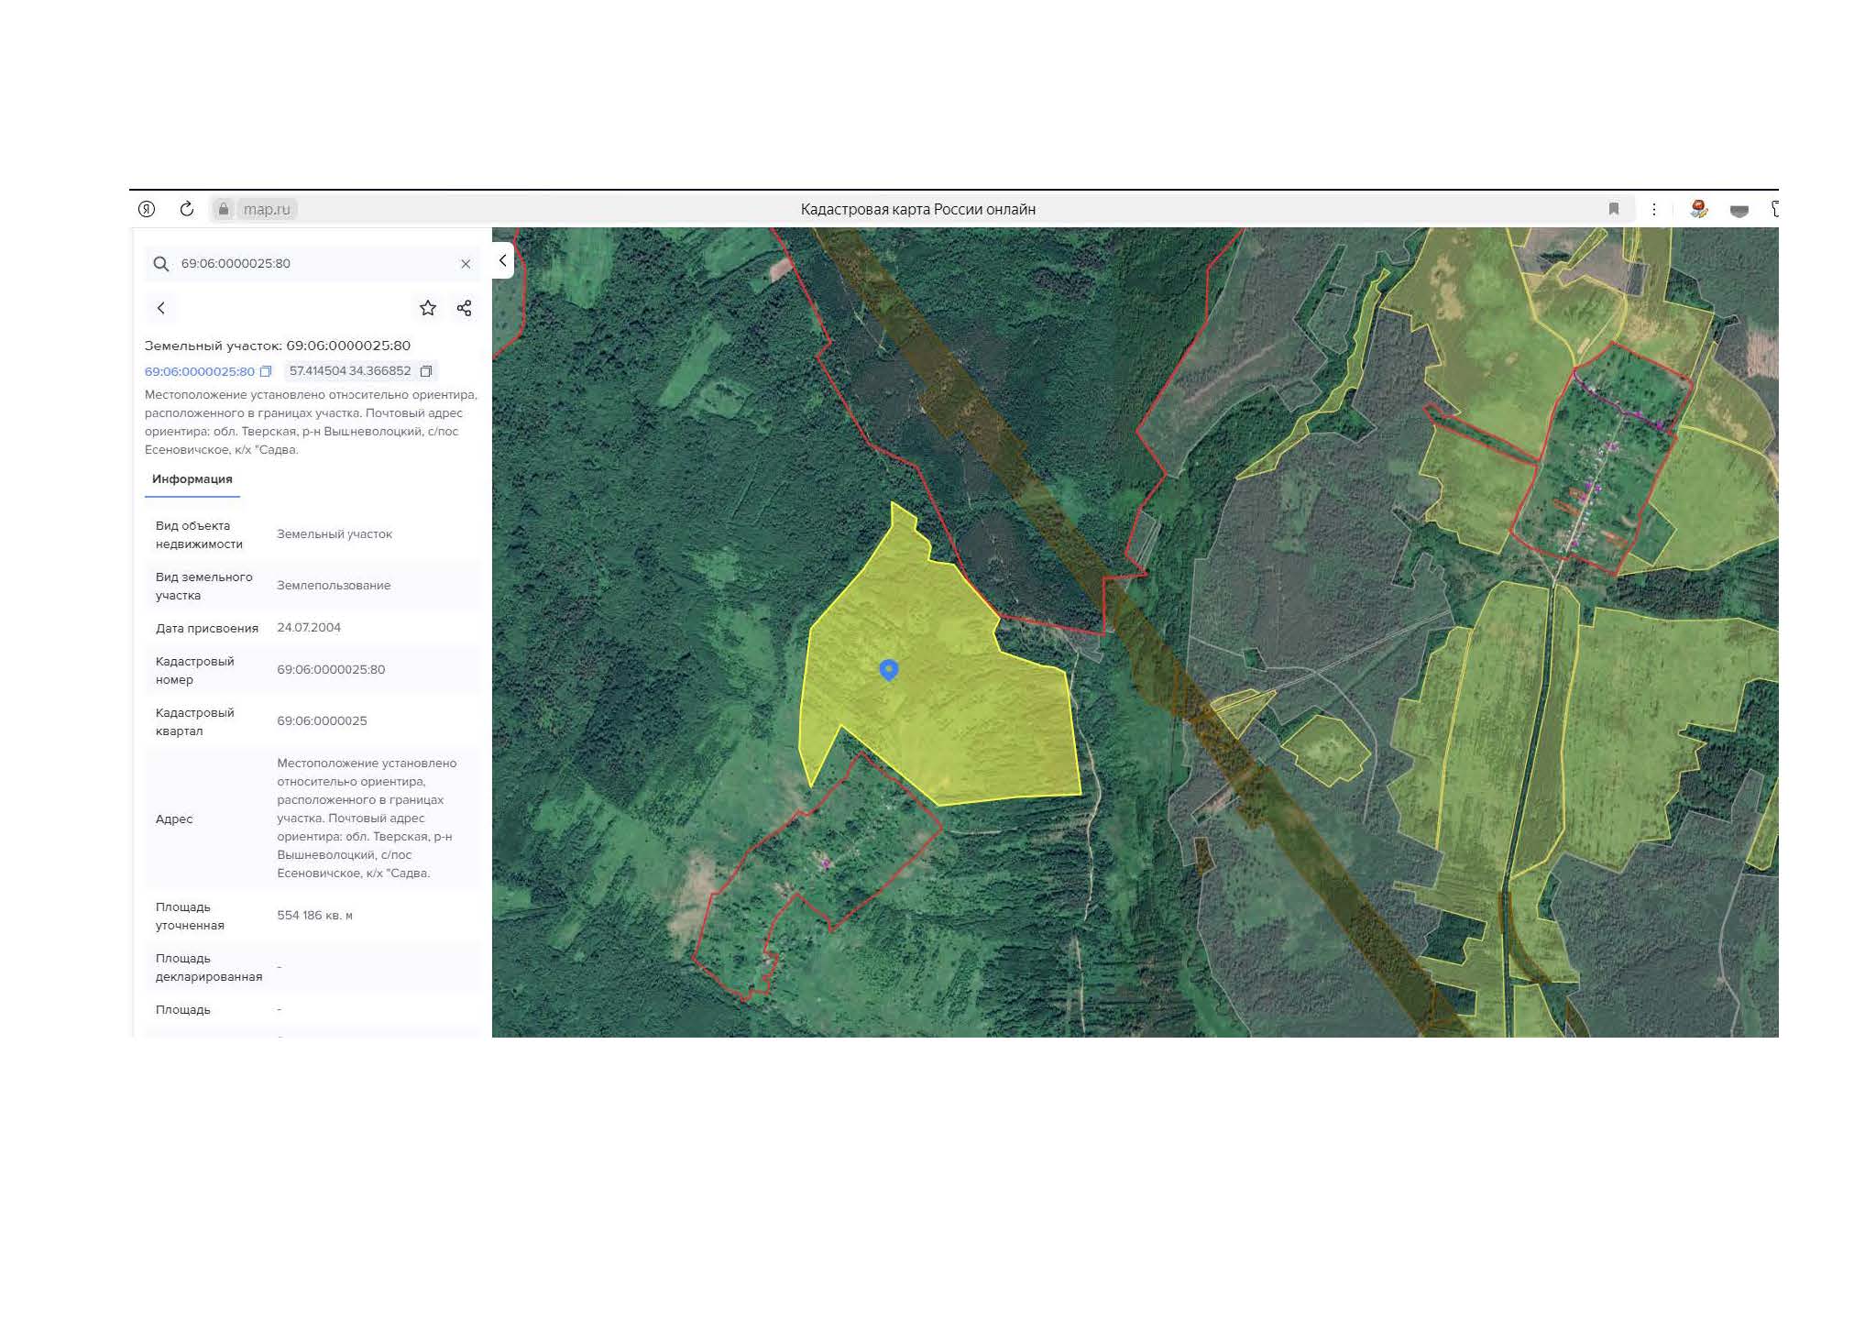Click the heading Земельный участок: 69:06:0000025:80
The width and height of the screenshot is (1865, 1319).
[278, 346]
